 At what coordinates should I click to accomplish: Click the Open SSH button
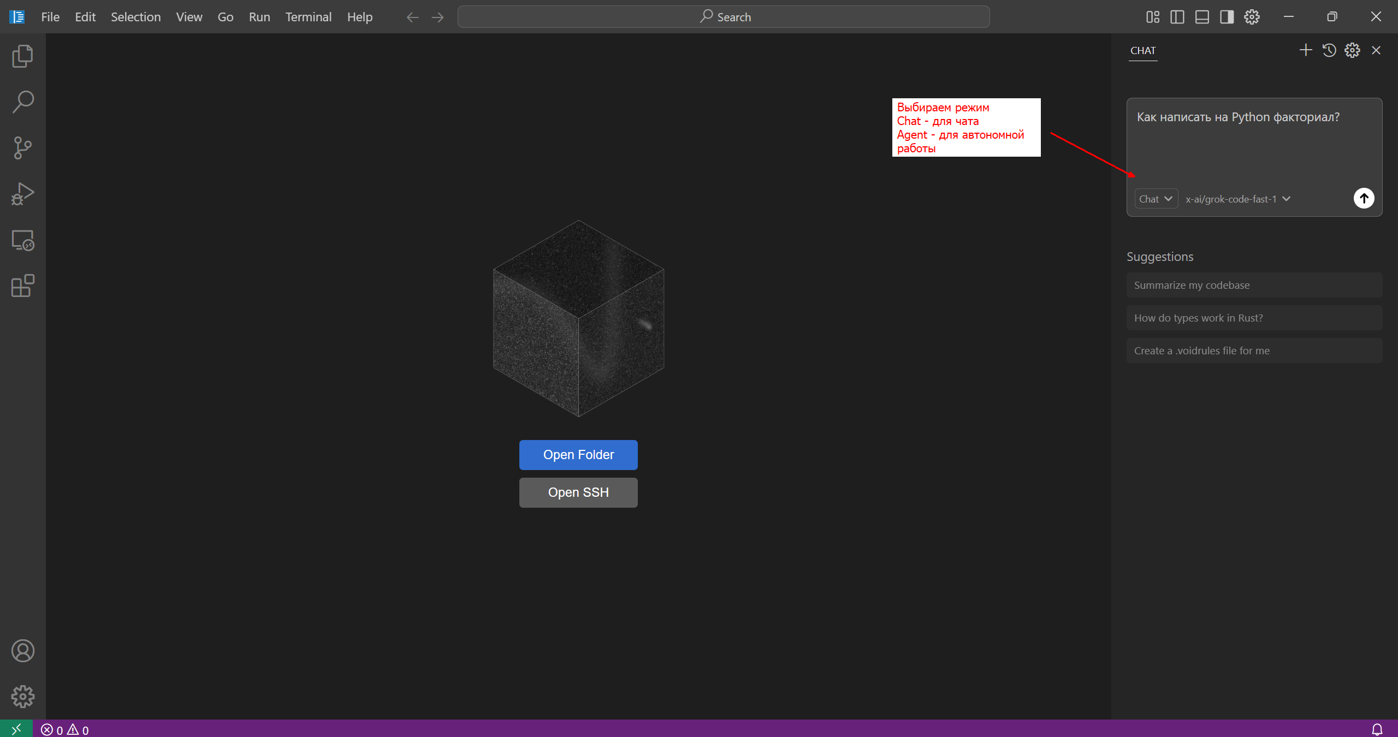pyautogui.click(x=578, y=492)
